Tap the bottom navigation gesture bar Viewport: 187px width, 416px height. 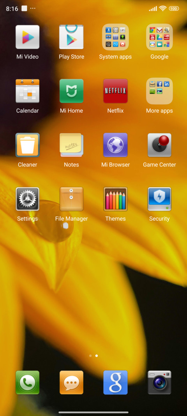[93, 412]
